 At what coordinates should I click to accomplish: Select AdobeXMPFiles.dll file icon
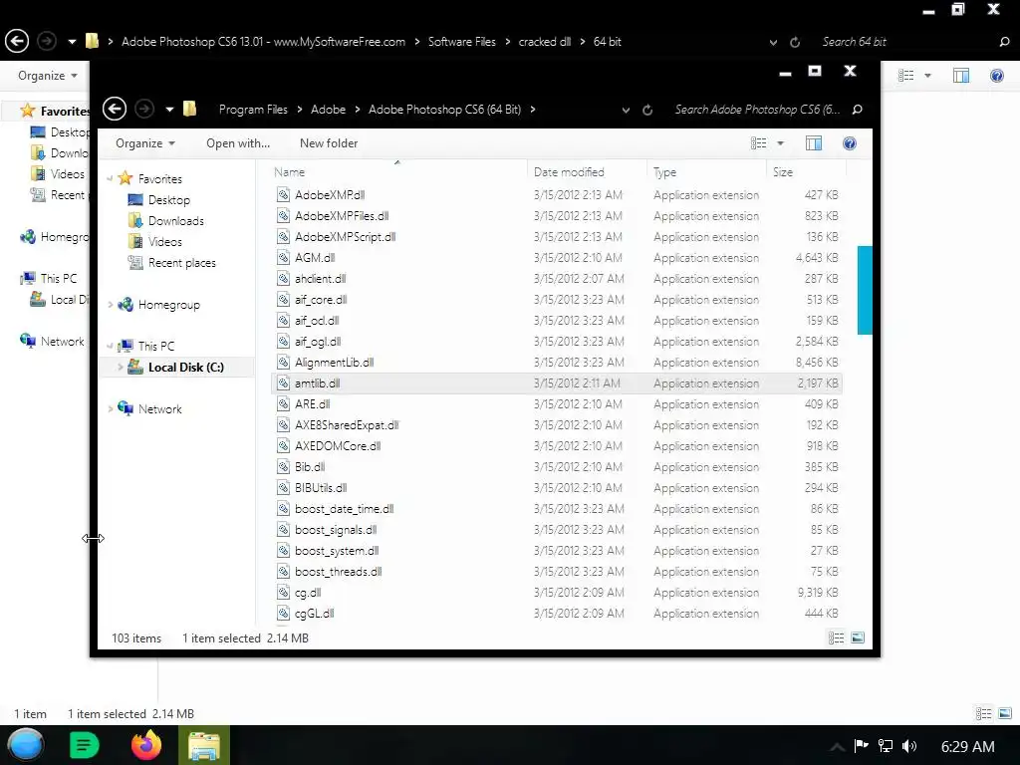point(283,215)
